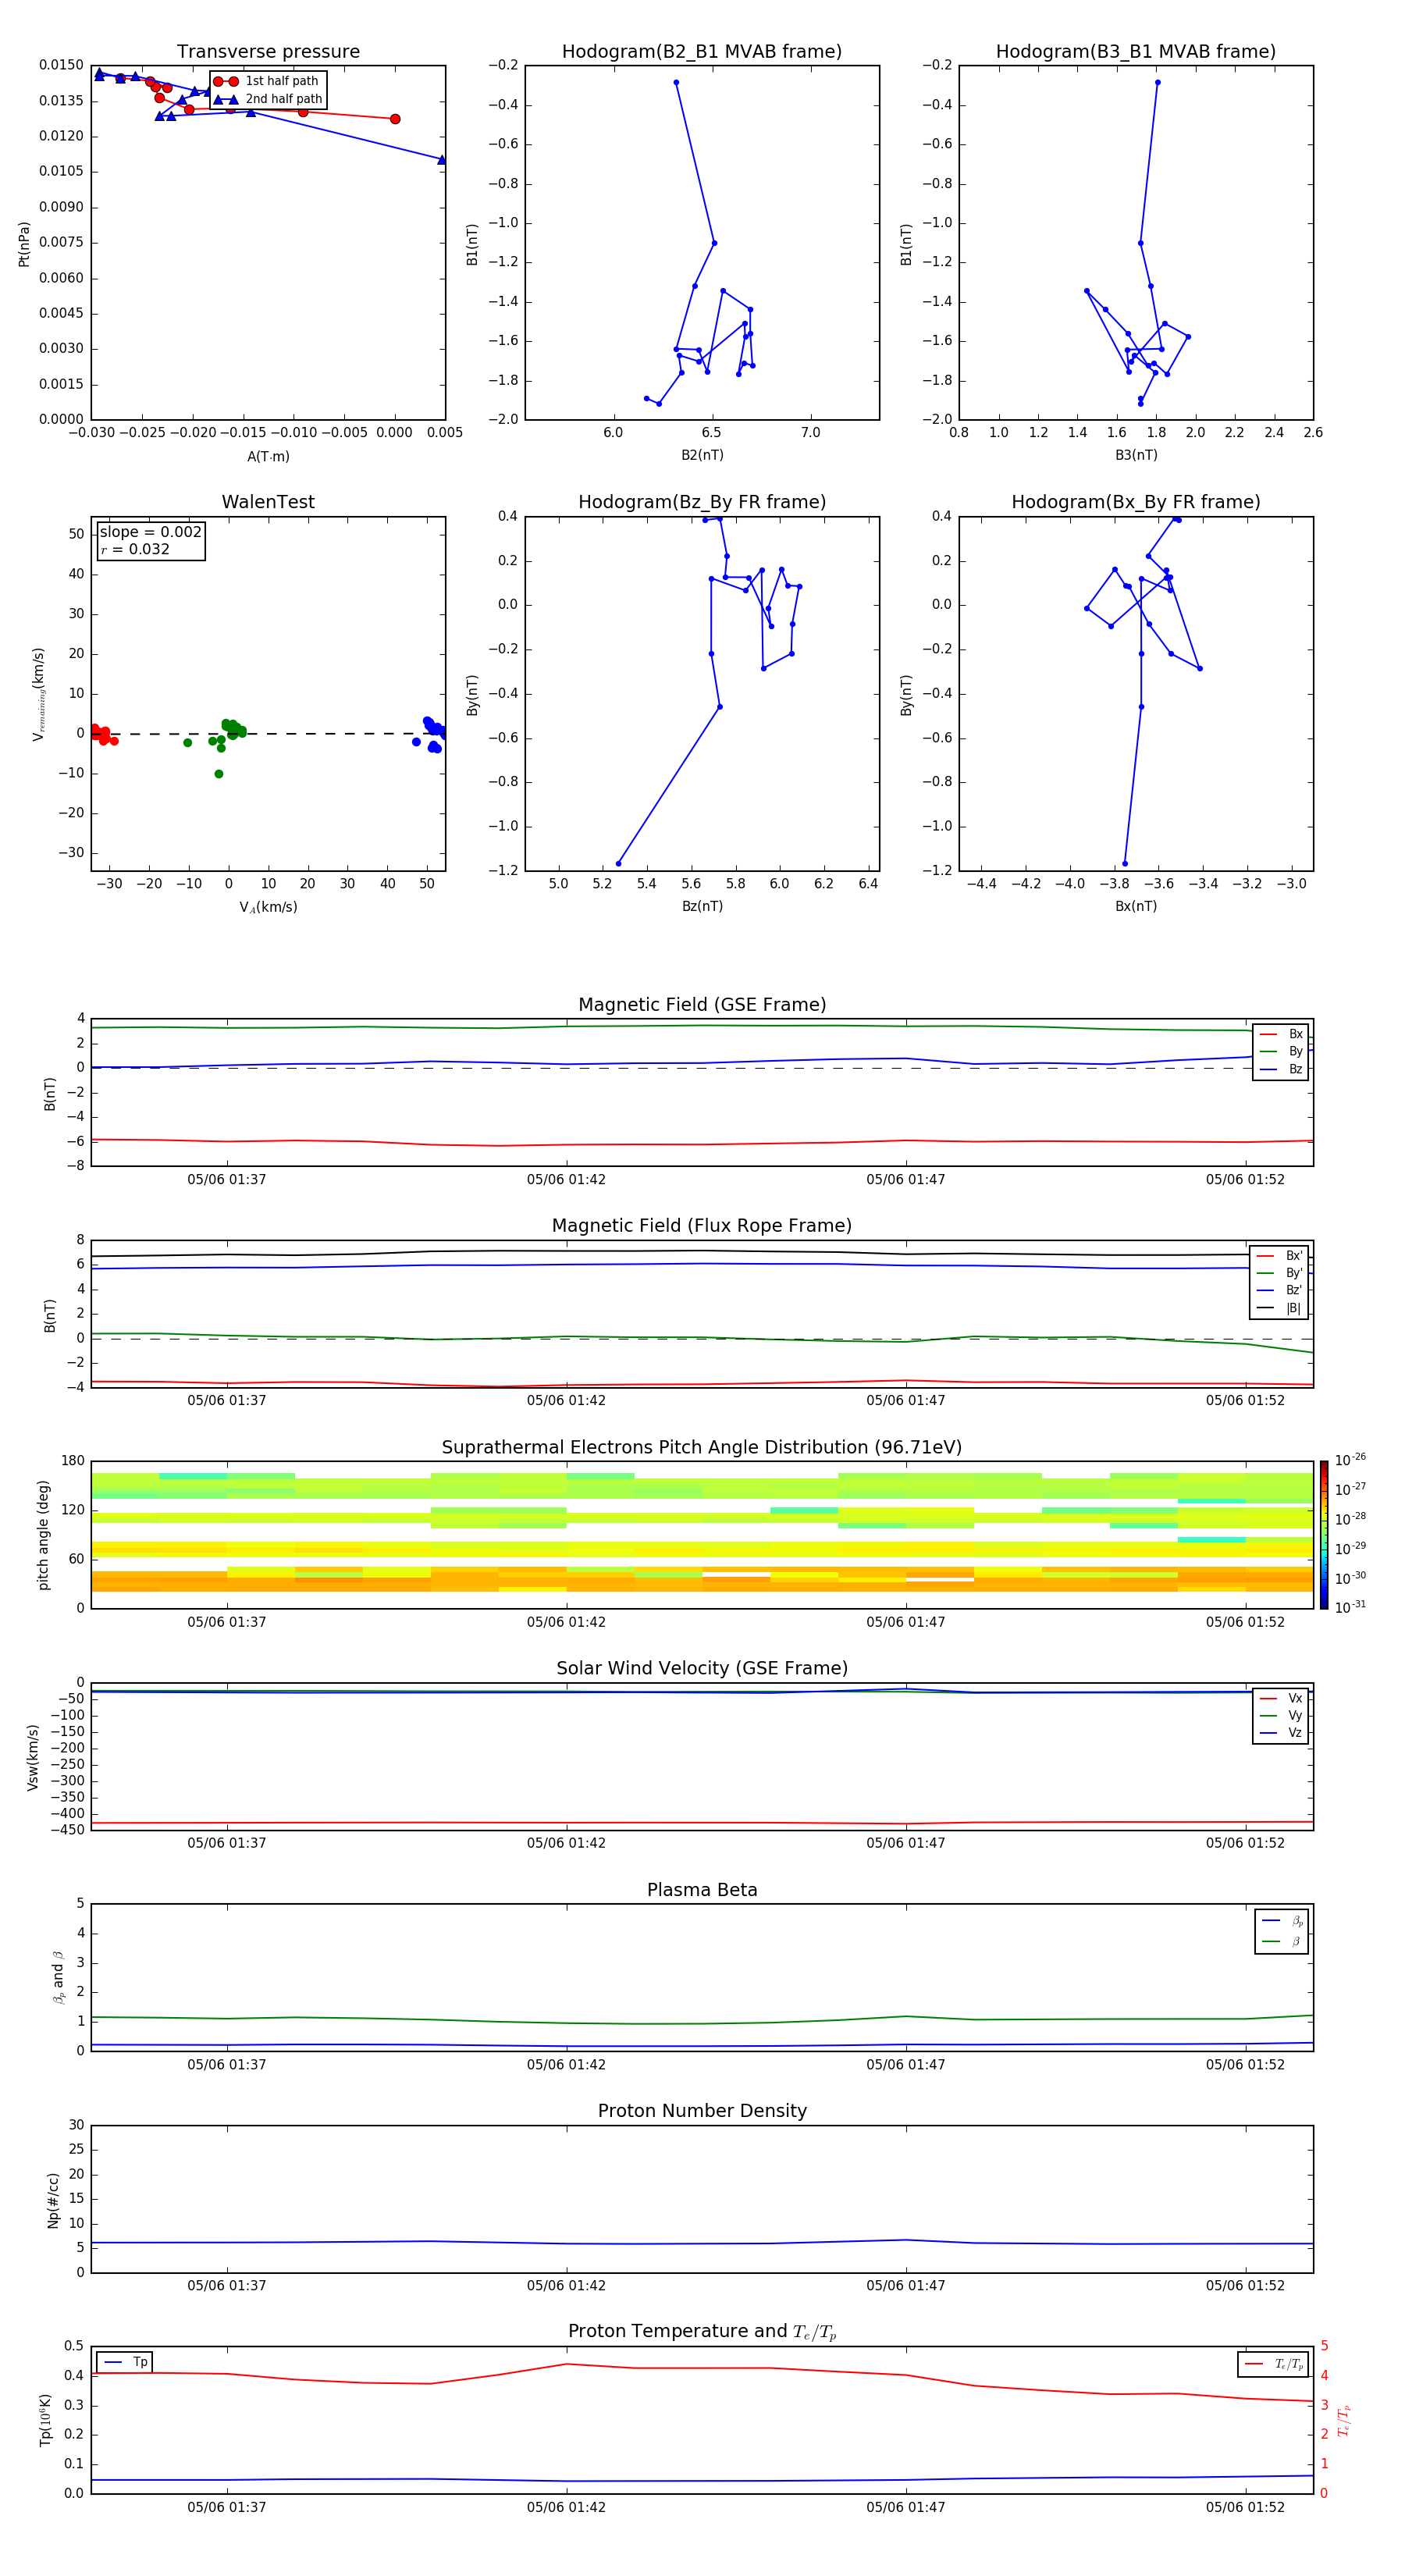Click the 'Np(#/cc)' y-axis label

[x=53, y=2199]
